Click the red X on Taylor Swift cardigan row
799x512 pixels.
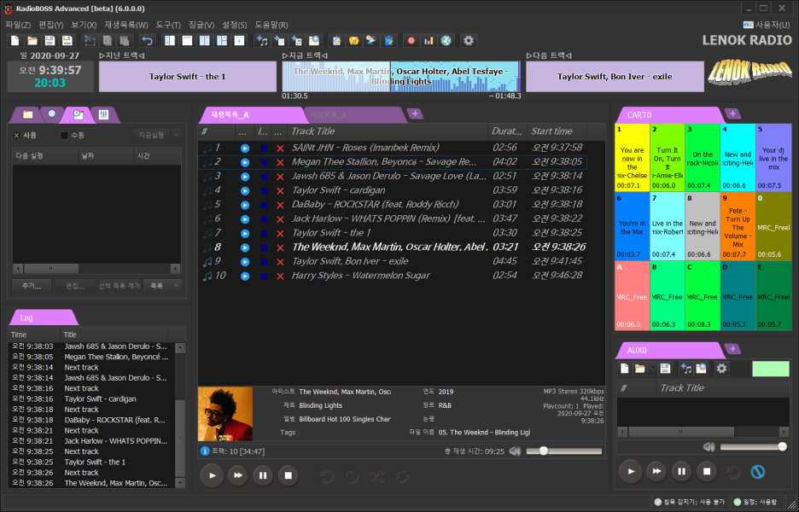(x=280, y=190)
